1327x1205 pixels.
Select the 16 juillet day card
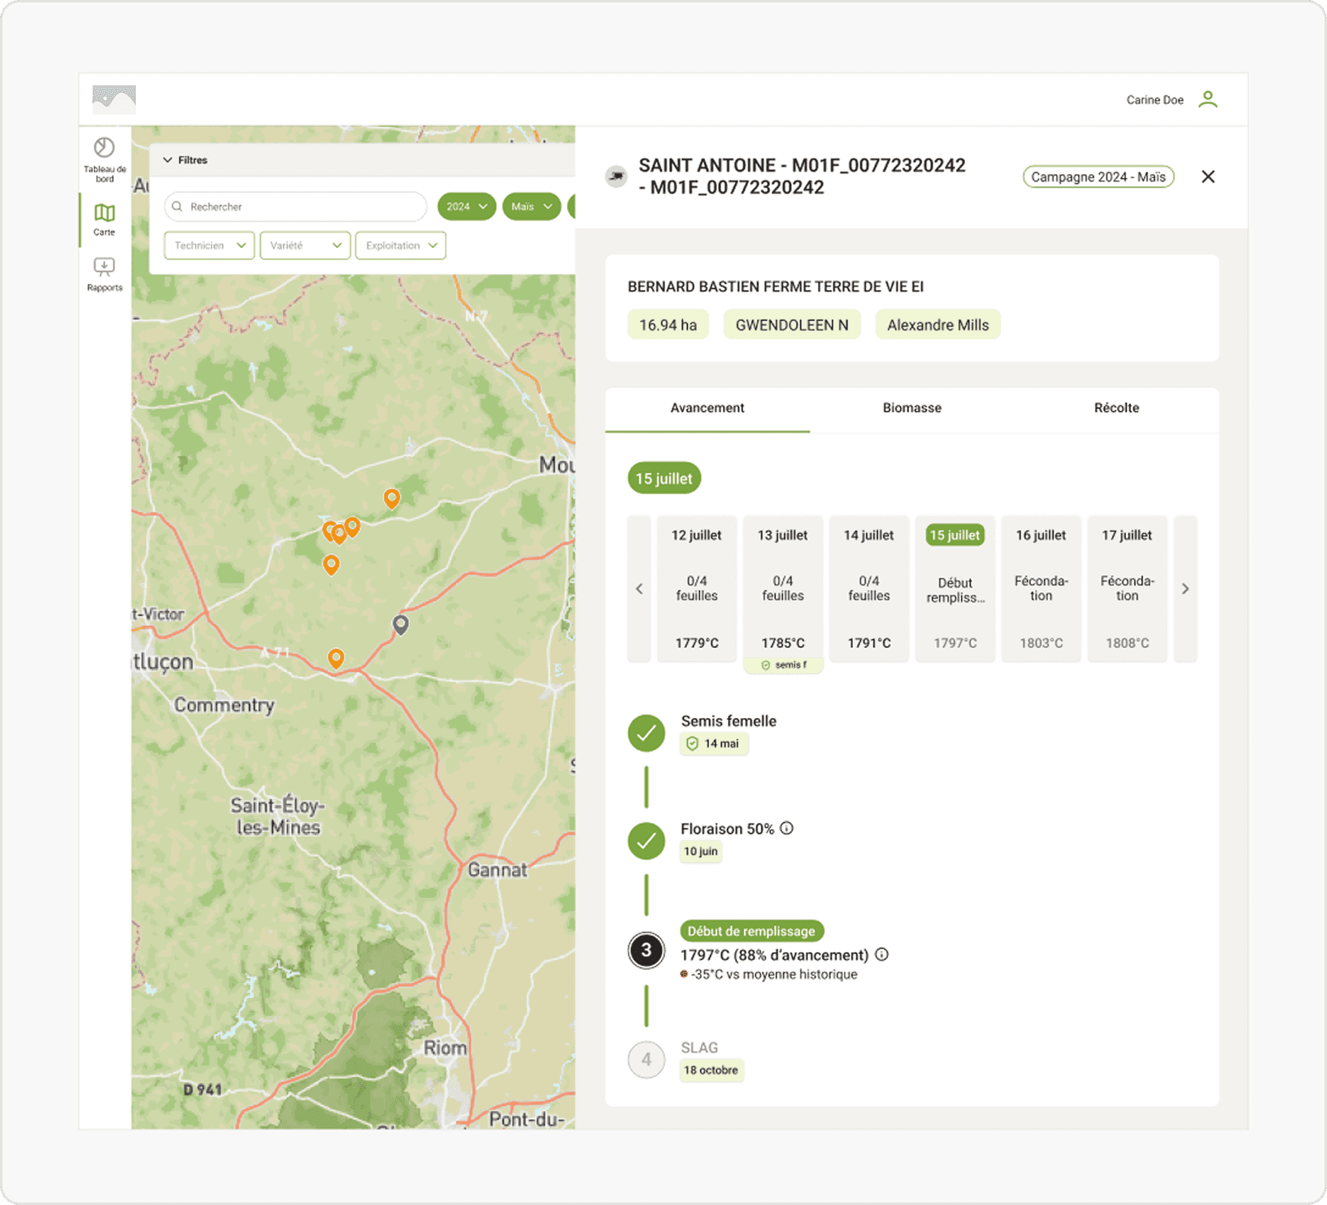[1042, 589]
